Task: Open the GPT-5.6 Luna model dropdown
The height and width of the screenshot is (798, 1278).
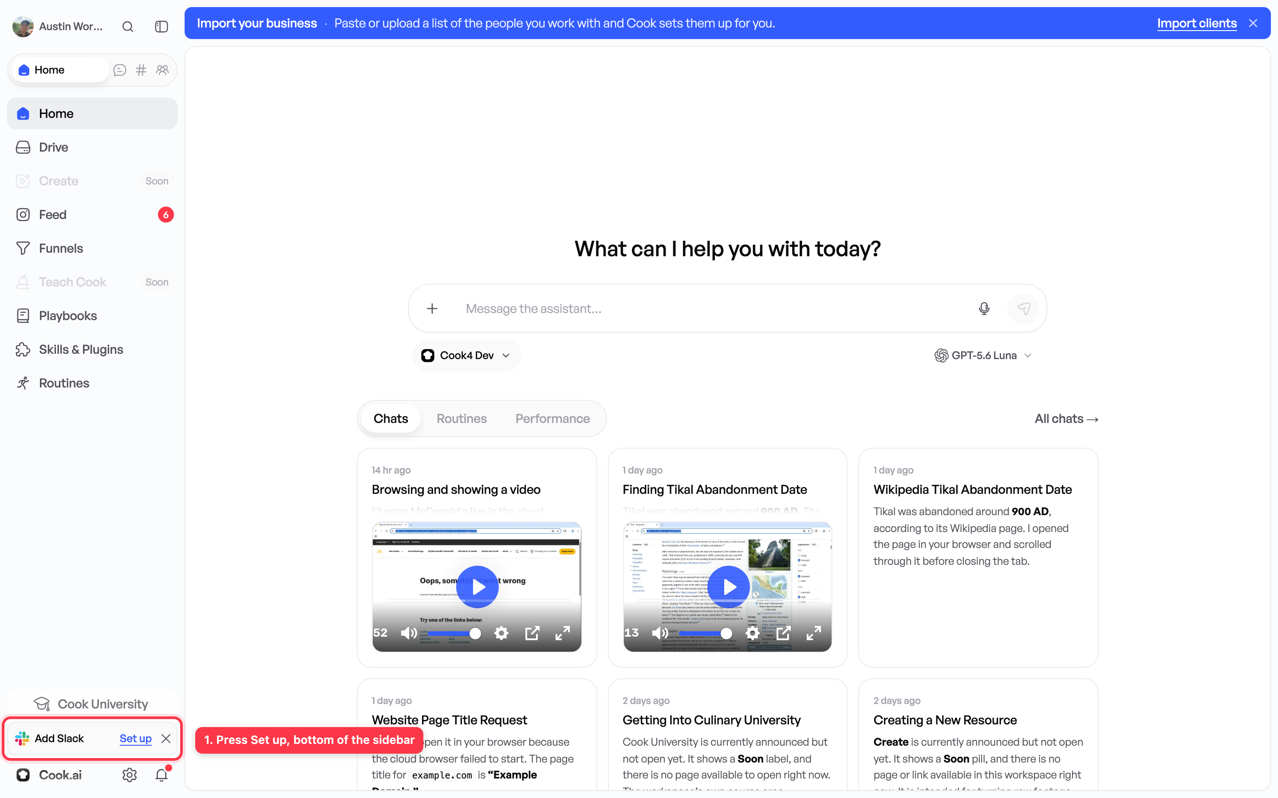Action: coord(983,356)
